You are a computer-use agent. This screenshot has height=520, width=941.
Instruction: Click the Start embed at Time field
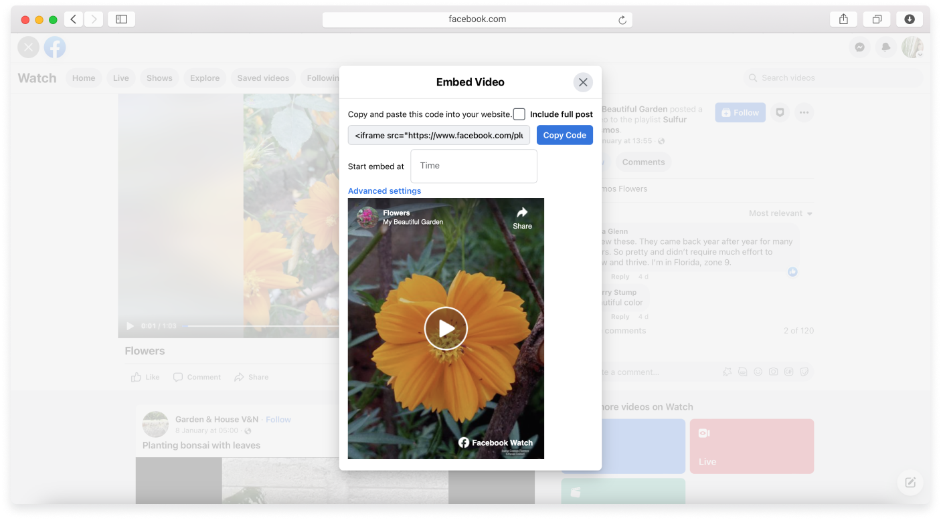click(x=473, y=166)
